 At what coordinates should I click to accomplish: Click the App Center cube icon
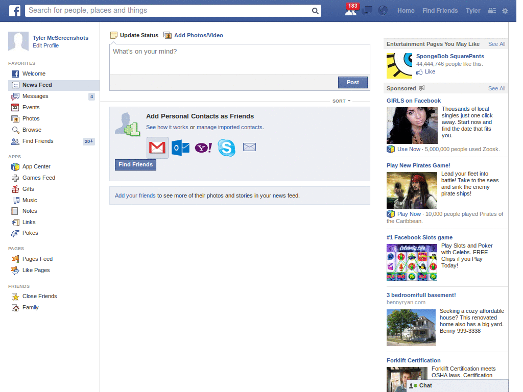(x=15, y=167)
